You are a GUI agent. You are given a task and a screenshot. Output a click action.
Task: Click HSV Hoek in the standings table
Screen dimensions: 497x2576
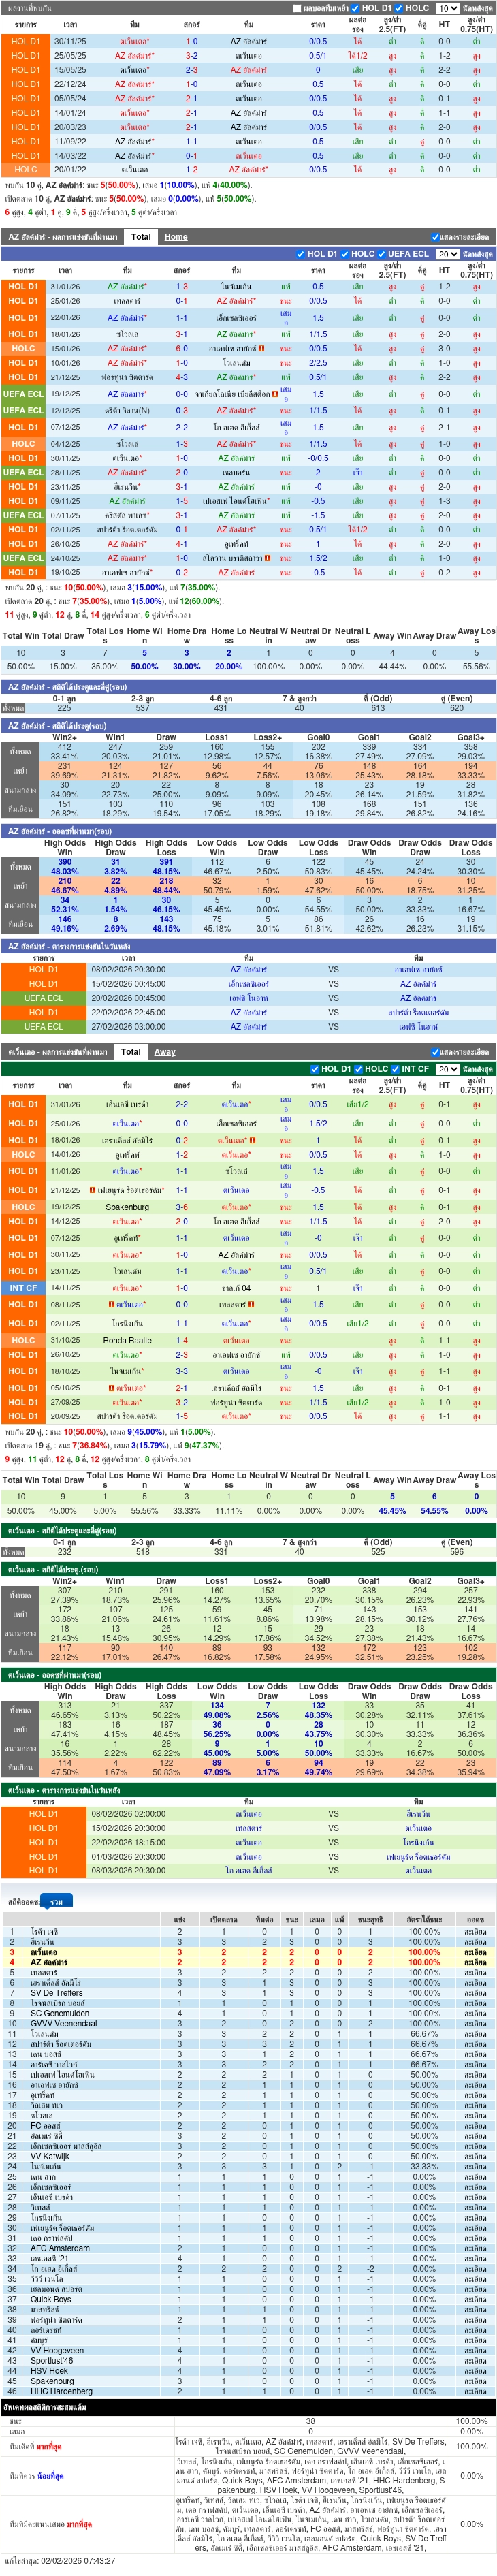coord(49,2371)
